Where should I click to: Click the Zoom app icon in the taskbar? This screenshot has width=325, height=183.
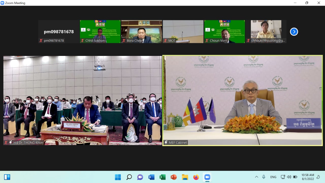(x=207, y=177)
